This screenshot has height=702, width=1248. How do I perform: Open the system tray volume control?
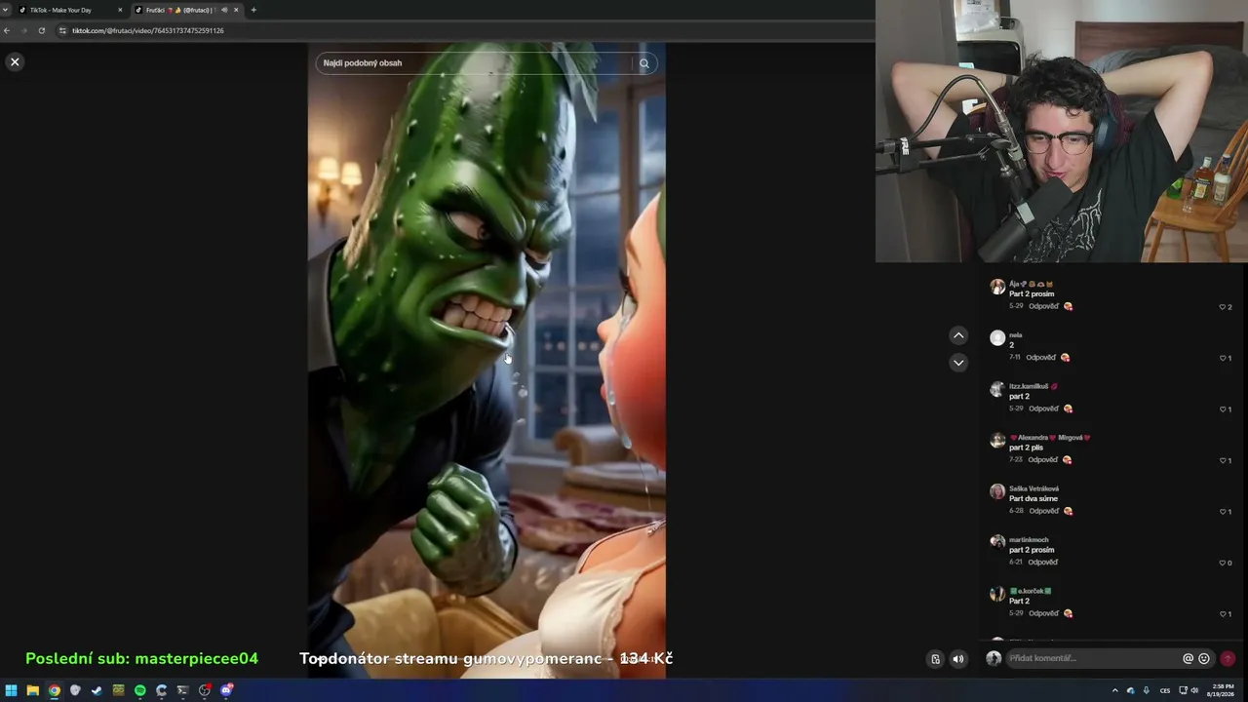(x=1194, y=690)
